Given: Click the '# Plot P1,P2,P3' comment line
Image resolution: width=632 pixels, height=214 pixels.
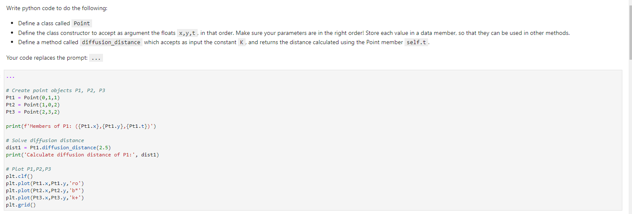Looking at the screenshot, I should tap(29, 169).
